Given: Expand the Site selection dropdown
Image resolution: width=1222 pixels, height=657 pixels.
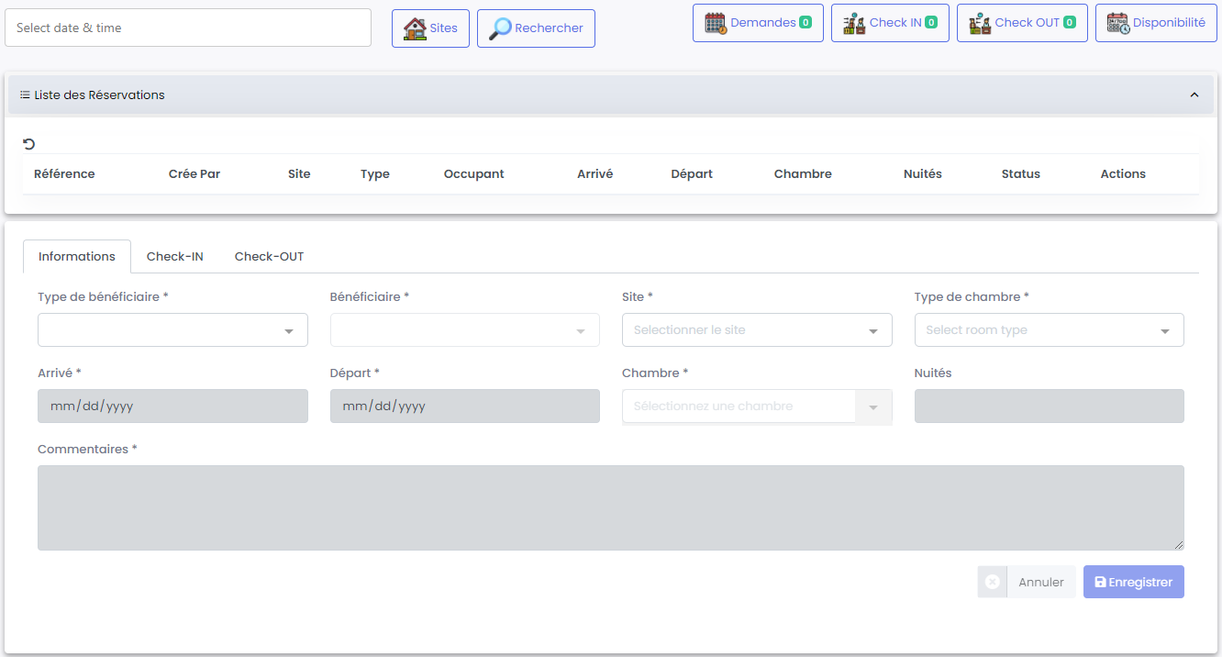Looking at the screenshot, I should tap(756, 330).
